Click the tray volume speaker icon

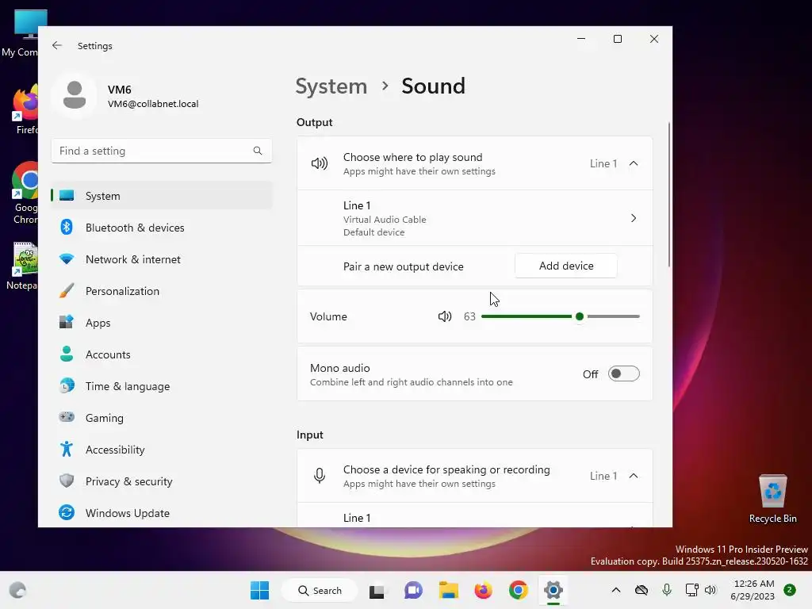coord(710,590)
